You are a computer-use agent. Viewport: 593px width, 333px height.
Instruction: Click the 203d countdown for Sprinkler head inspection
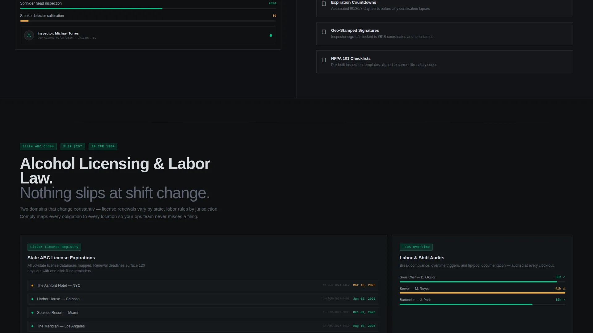[272, 3]
